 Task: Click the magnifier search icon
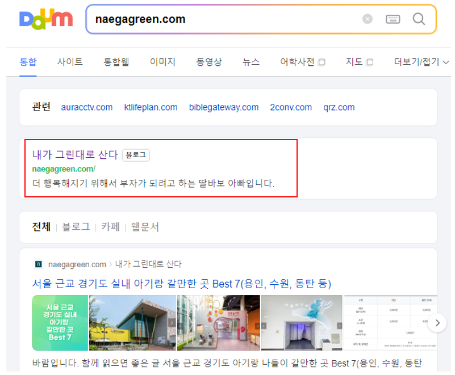point(419,20)
